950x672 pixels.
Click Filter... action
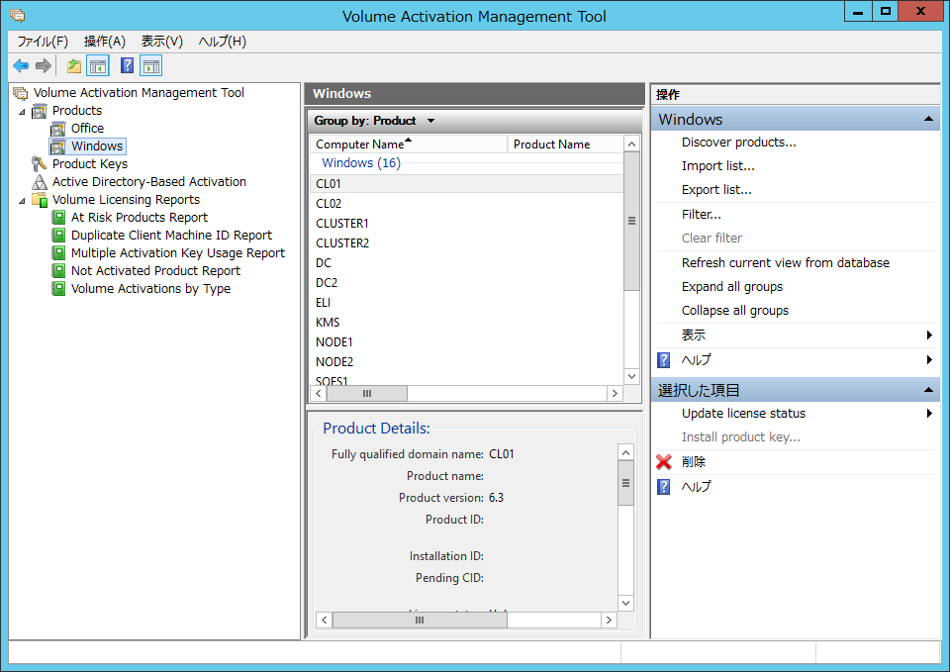(x=701, y=215)
